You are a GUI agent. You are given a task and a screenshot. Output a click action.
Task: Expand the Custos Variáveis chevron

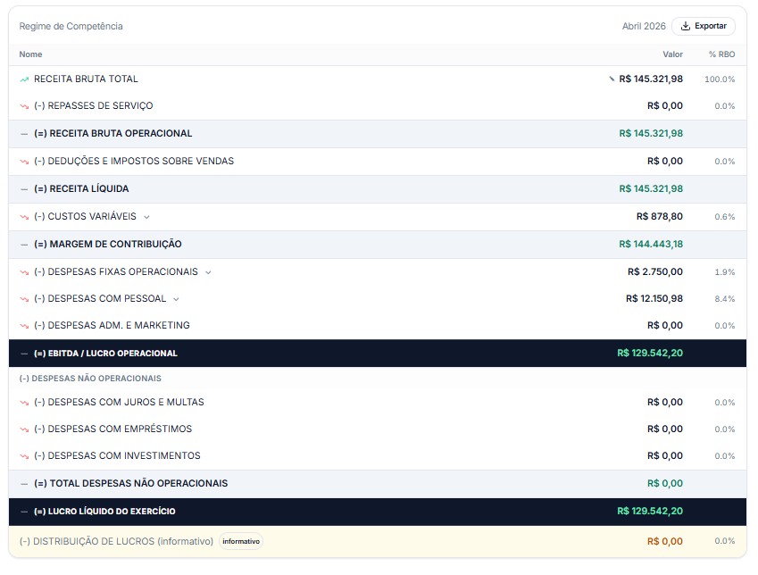(146, 217)
